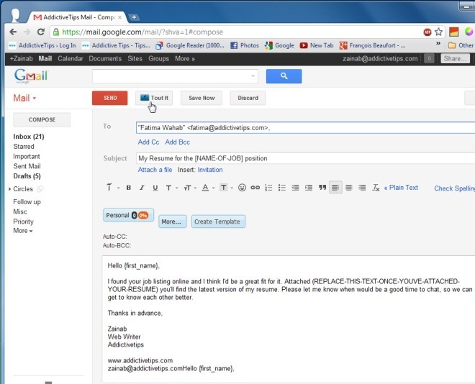Open the More » top bar menu
This screenshot has width=475, height=384.
point(185,58)
